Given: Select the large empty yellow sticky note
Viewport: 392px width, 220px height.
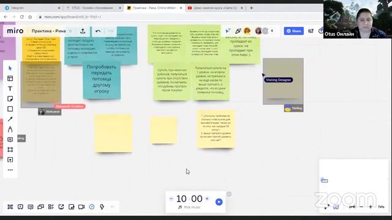Looking at the screenshot, I should pos(113,133).
